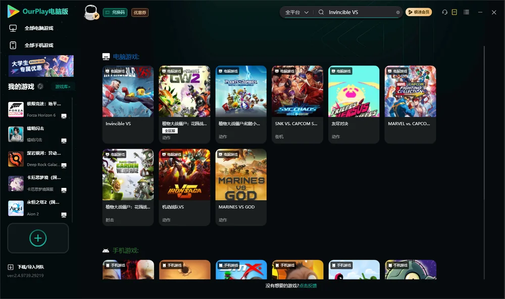The image size is (505, 299).
Task: Open the SNK VS. CAPCOM SVC Chaos card
Action: (x=297, y=105)
